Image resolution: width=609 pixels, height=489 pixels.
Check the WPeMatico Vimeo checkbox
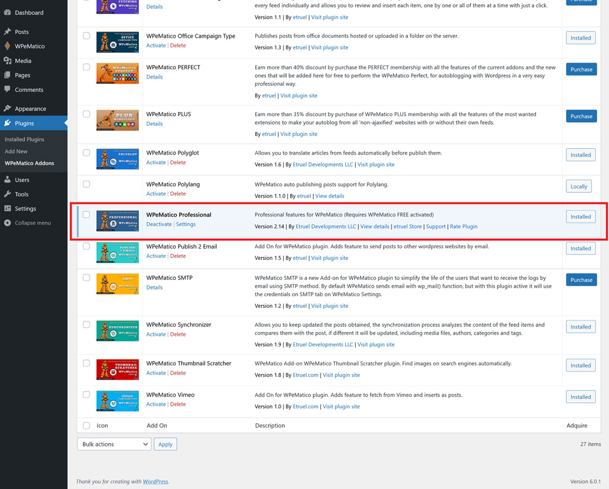(x=86, y=395)
